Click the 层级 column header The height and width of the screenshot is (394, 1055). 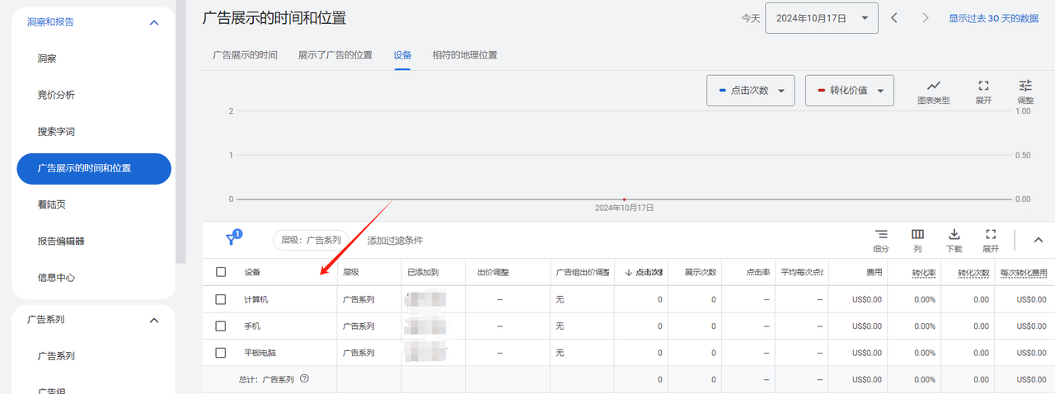(x=351, y=272)
